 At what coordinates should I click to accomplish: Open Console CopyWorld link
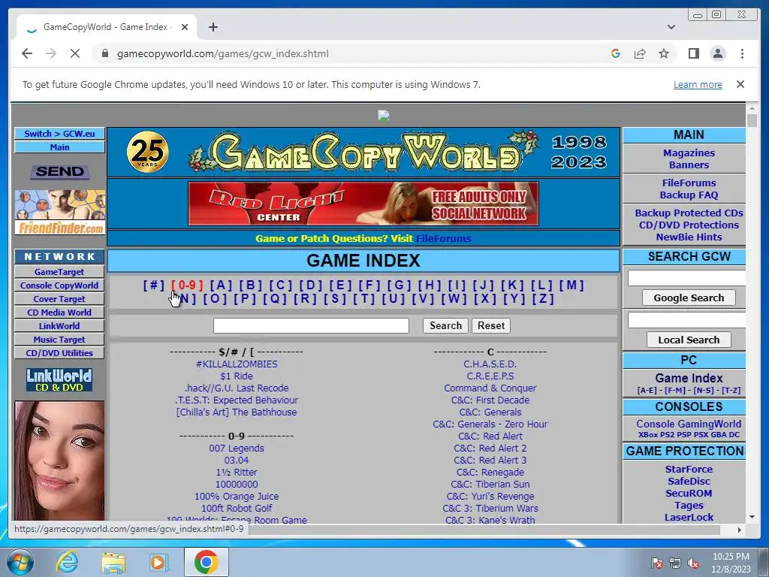pyautogui.click(x=59, y=285)
